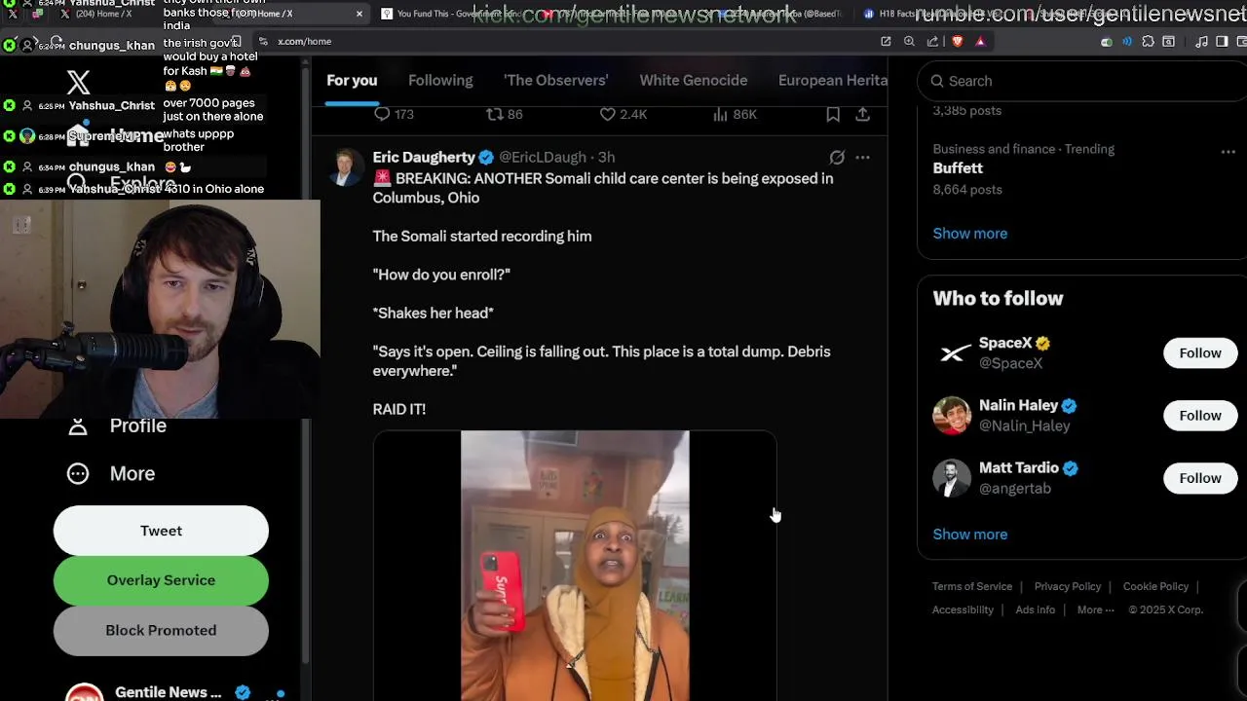
Task: Repost the tweet with 86 reposts
Action: click(x=505, y=114)
